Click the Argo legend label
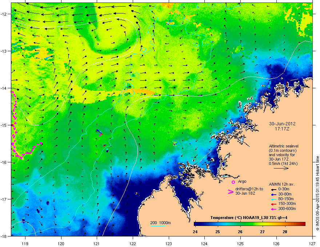Viewport: 320px width, 247px height. pyautogui.click(x=242, y=181)
